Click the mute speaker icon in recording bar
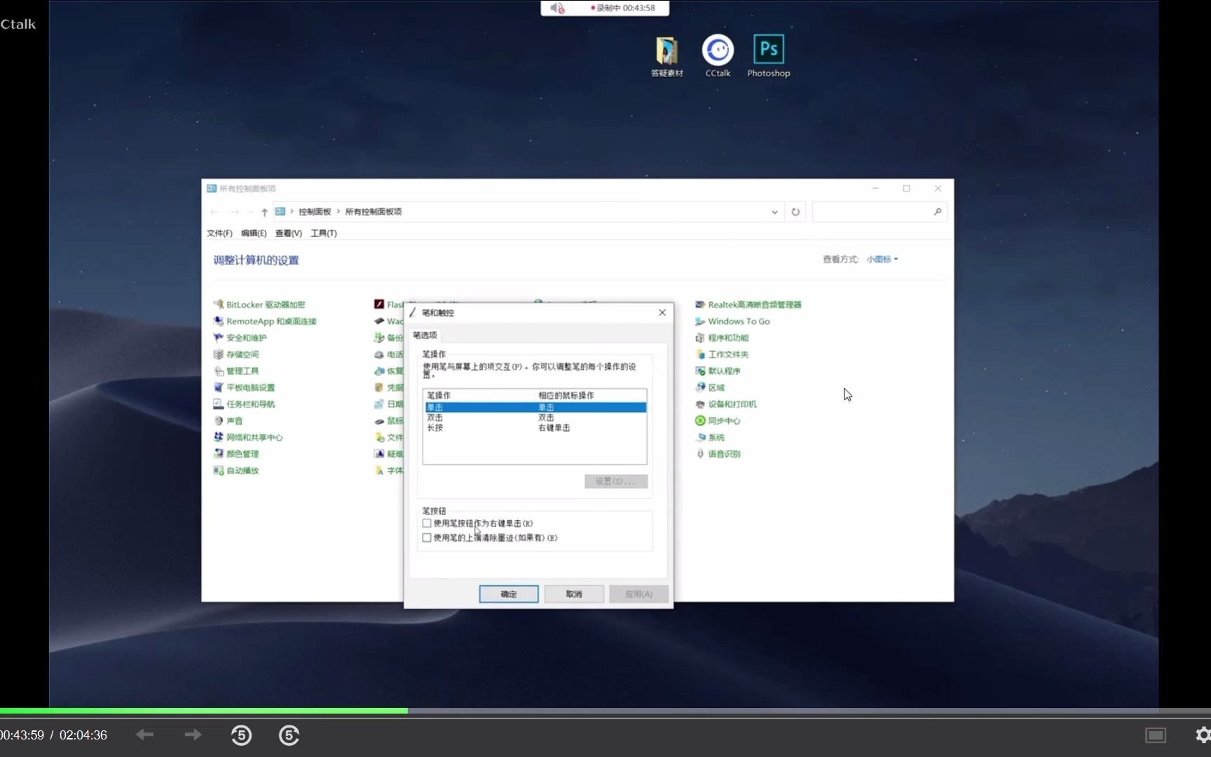 click(x=556, y=8)
